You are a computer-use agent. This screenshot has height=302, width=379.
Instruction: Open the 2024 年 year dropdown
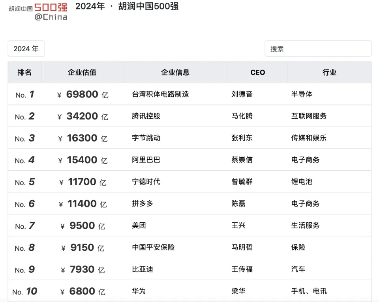[26, 49]
